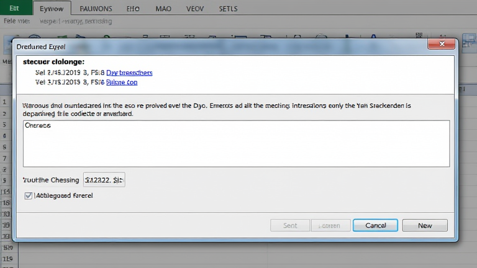Open the Bilone ćop link
This screenshot has height=268, width=477.
122,82
